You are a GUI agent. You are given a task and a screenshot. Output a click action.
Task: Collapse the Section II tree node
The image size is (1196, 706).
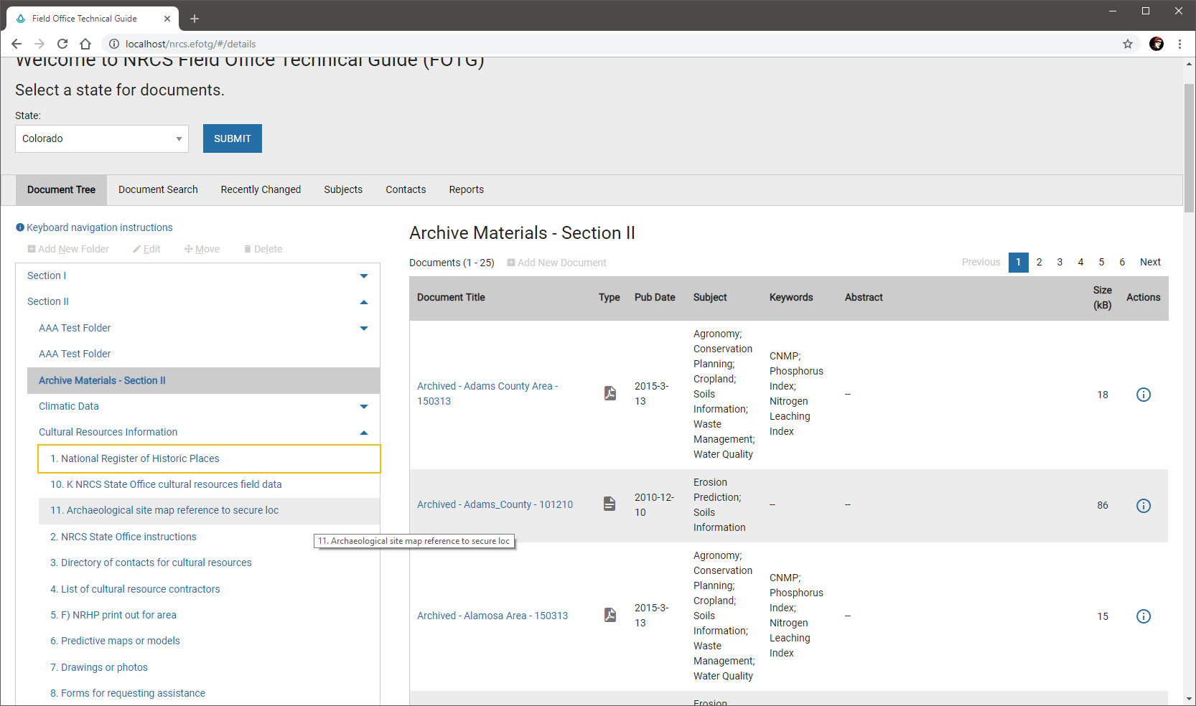tap(364, 302)
